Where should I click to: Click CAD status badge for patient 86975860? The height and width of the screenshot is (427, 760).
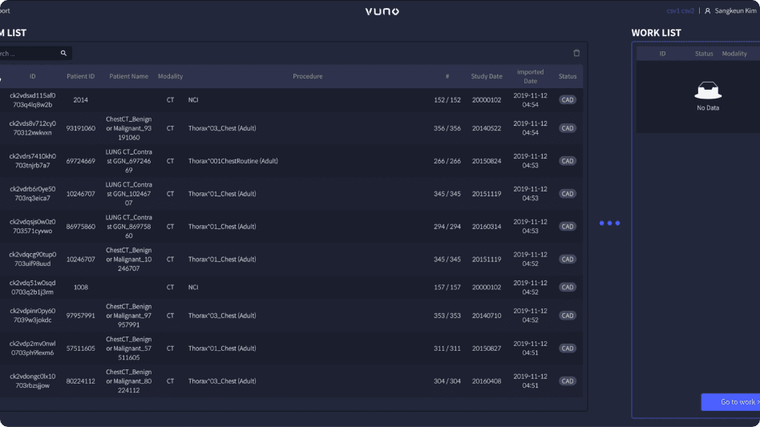[568, 227]
